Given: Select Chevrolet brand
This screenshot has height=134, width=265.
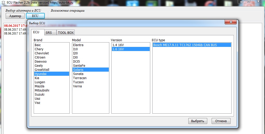Looking at the screenshot, I should pyautogui.click(x=52, y=53).
